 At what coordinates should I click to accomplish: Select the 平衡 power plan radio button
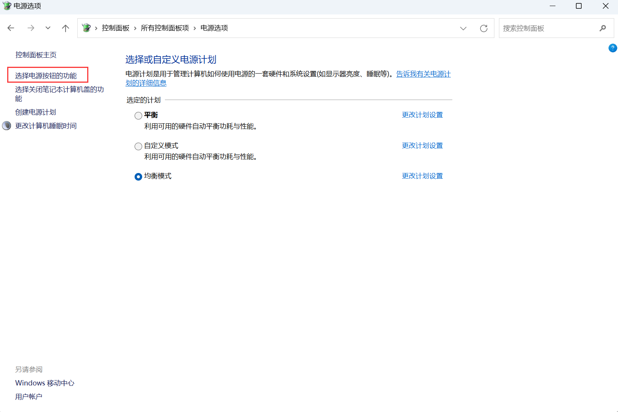pyautogui.click(x=138, y=116)
